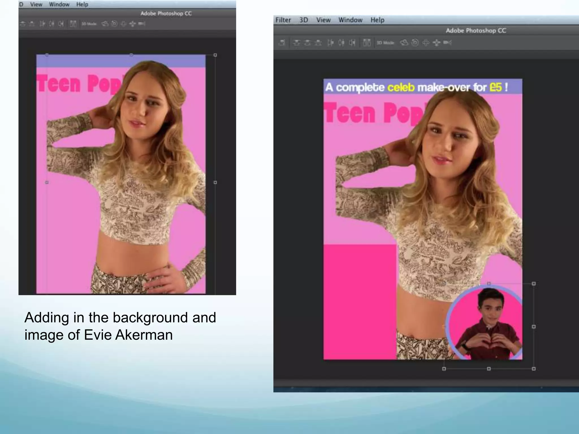Screen dimensions: 579x434
Task: Click bottom-left transform handle around boy photo
Action: click(444, 369)
